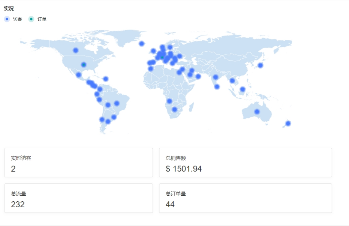Select the visitor marker in Malaysia
349x226 pixels.
pyautogui.click(x=243, y=89)
